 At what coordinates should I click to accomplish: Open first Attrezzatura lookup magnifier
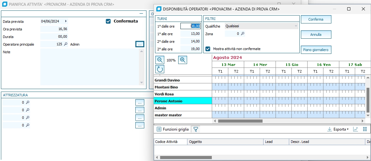(x=28, y=102)
